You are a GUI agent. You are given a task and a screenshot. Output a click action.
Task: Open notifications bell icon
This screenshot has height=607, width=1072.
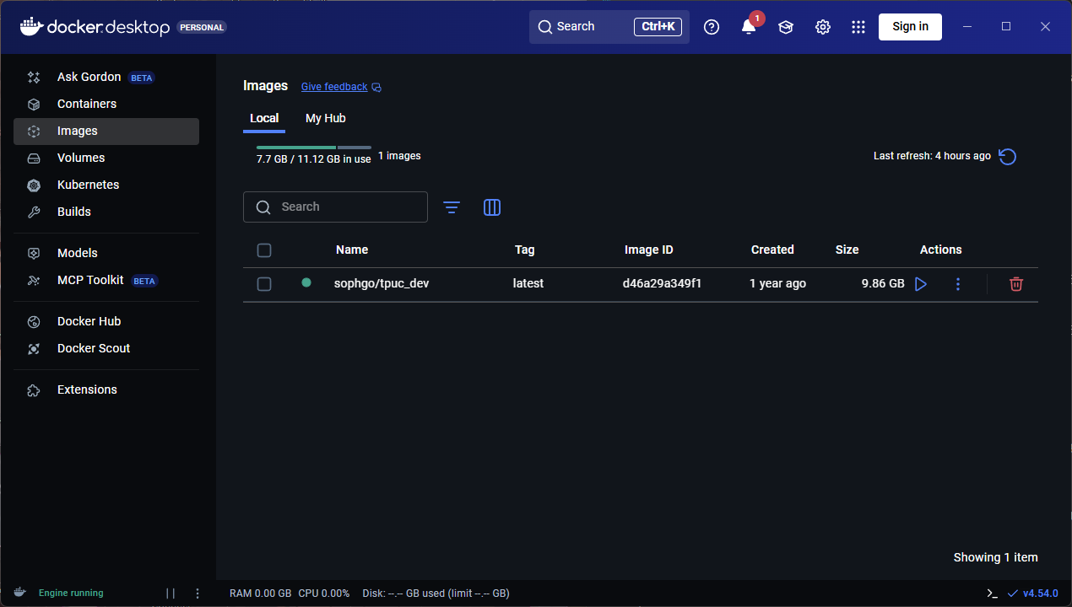[x=749, y=27]
